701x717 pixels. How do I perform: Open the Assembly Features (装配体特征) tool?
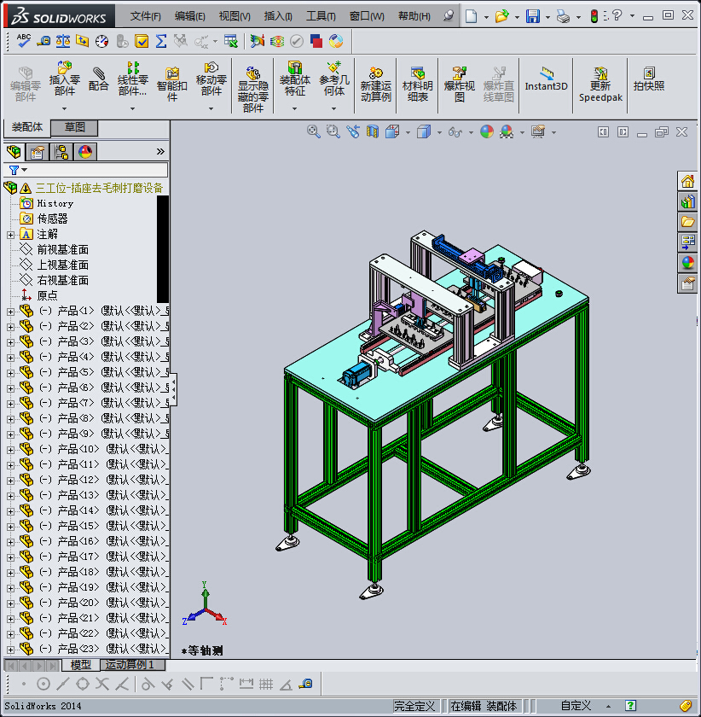pos(295,79)
